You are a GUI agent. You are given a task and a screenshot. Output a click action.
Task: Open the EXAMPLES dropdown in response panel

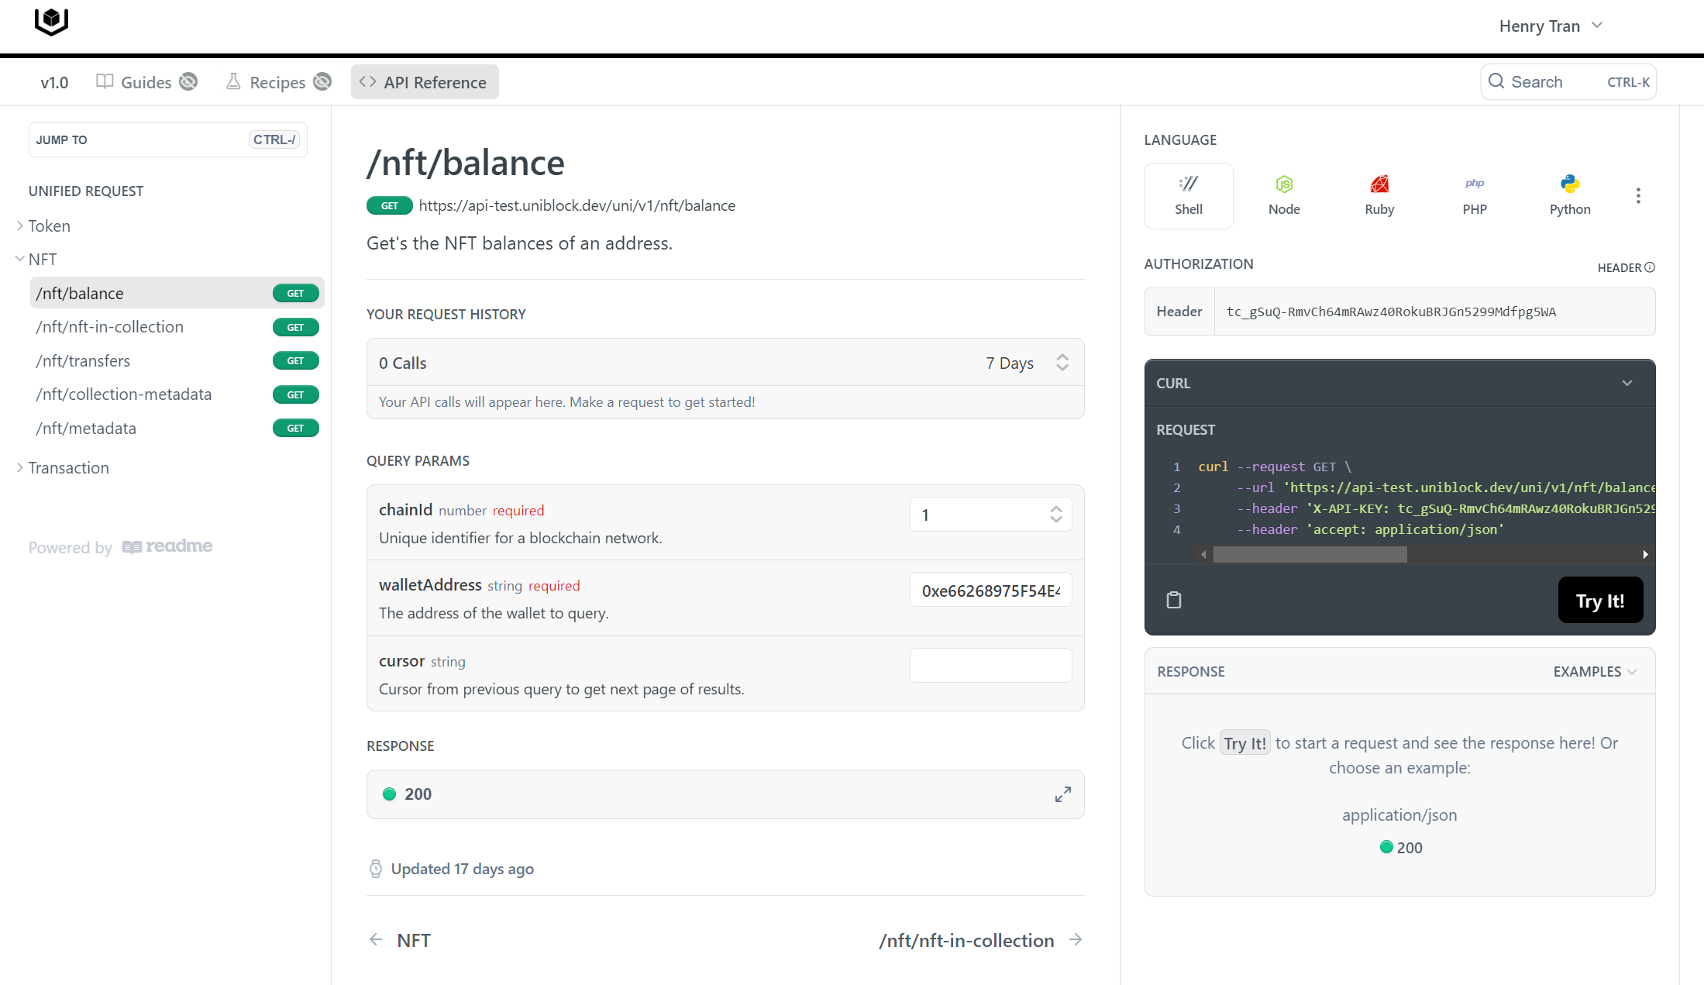pyautogui.click(x=1594, y=671)
